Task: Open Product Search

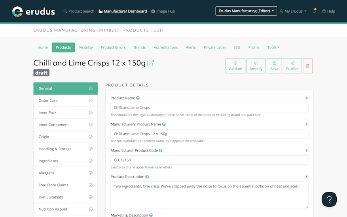Action: (x=79, y=11)
